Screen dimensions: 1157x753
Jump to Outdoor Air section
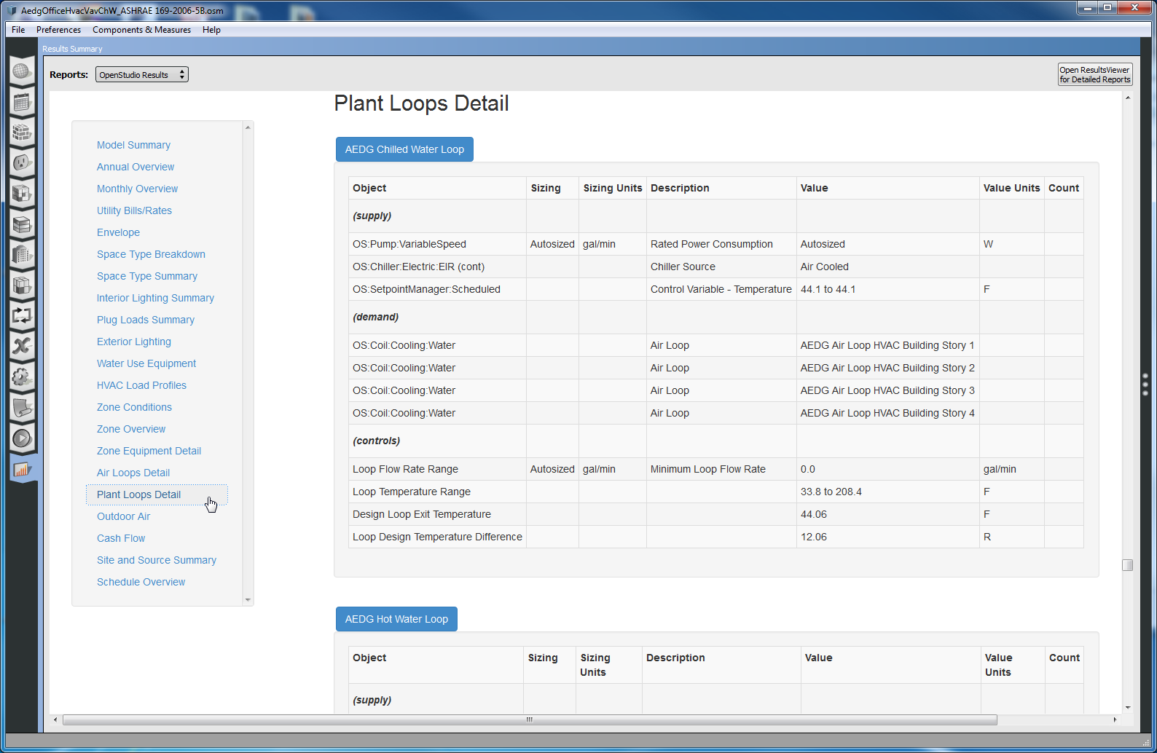click(x=123, y=516)
